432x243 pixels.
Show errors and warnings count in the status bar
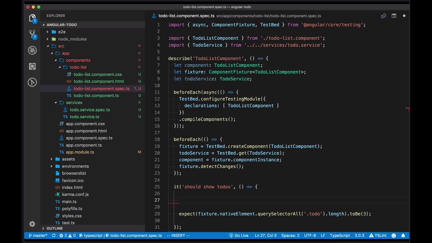(x=67, y=236)
